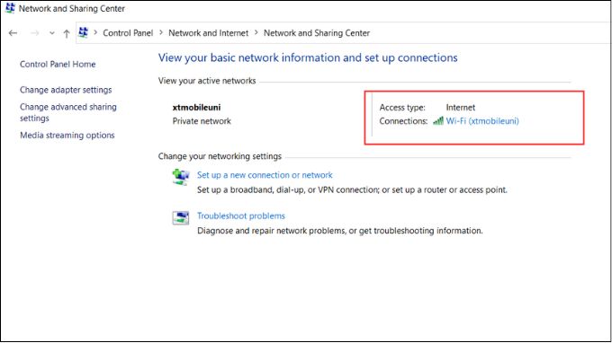Click the Network and Sharing Center title icon

(x=10, y=8)
